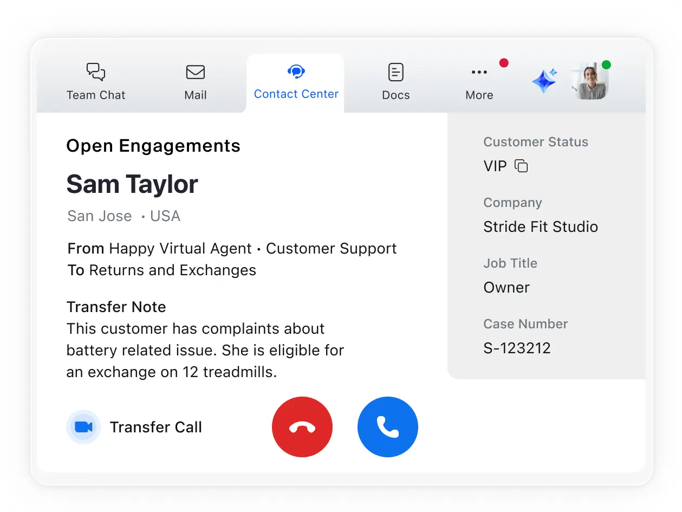Screen dimensions: 682x512
Task: Go to the Docs tab
Action: pos(396,82)
